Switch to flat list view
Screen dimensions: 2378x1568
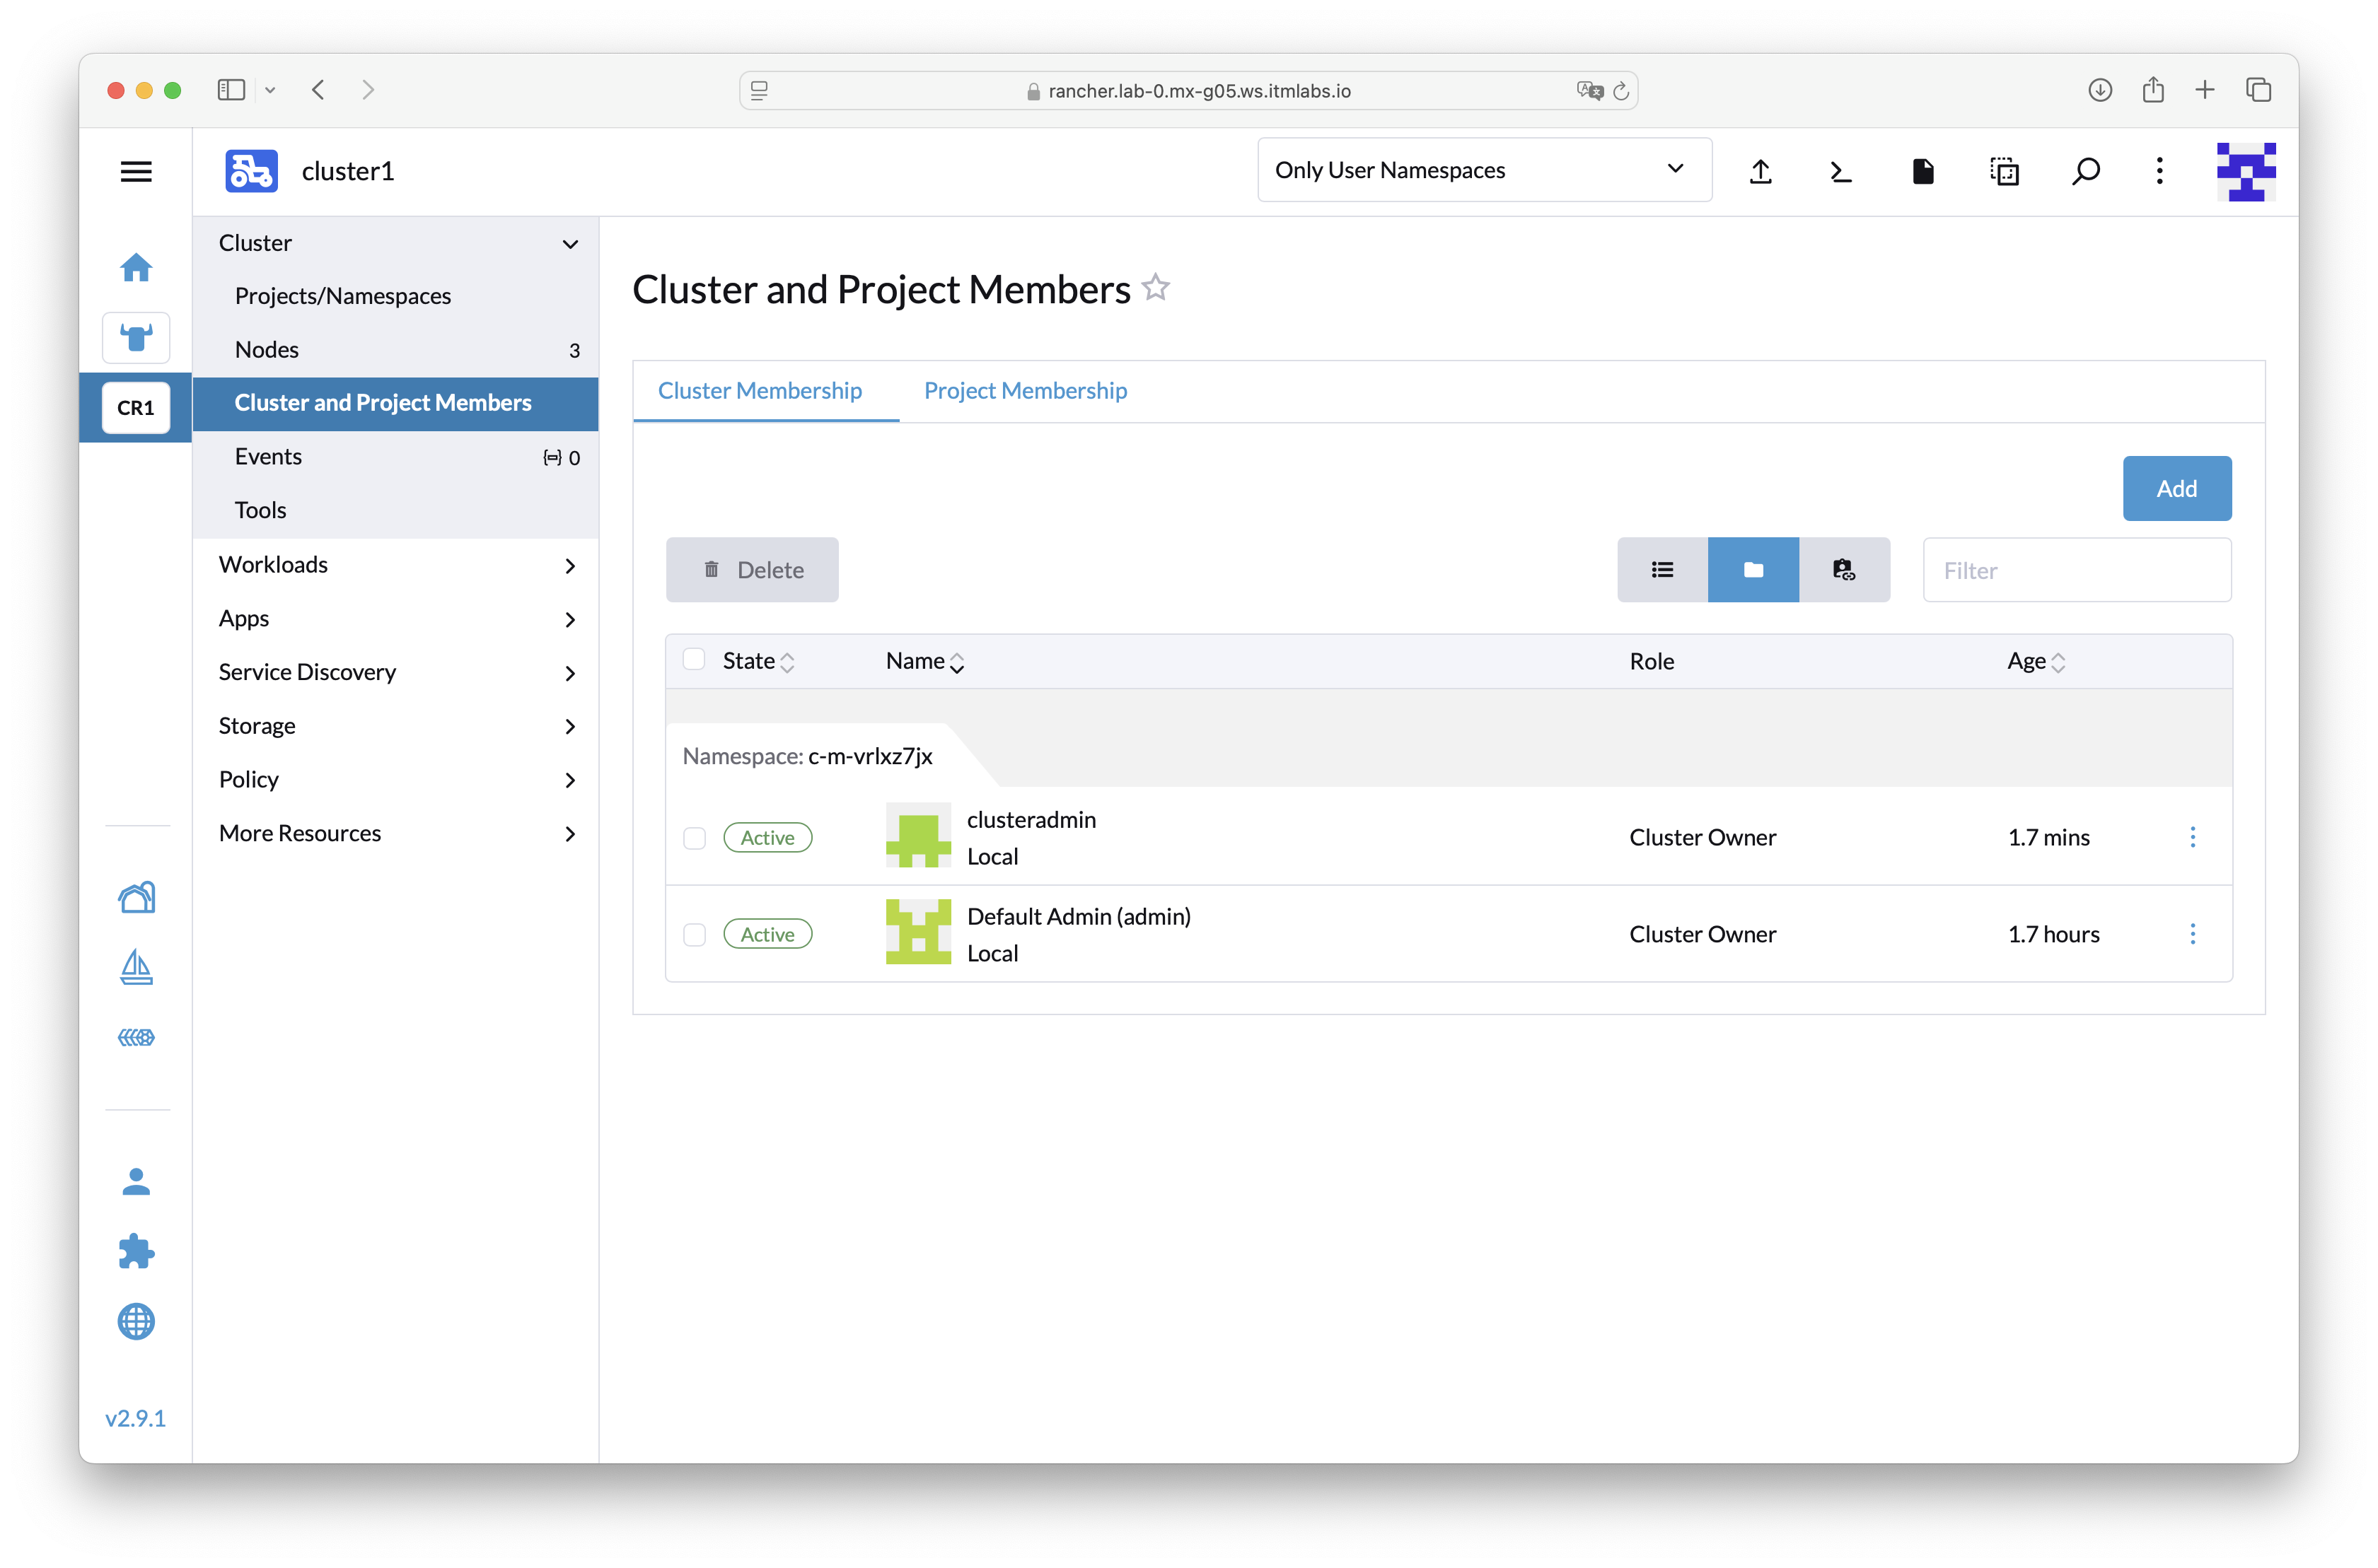(x=1661, y=570)
